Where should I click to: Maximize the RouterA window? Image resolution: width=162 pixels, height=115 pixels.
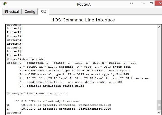(x=151, y=3)
